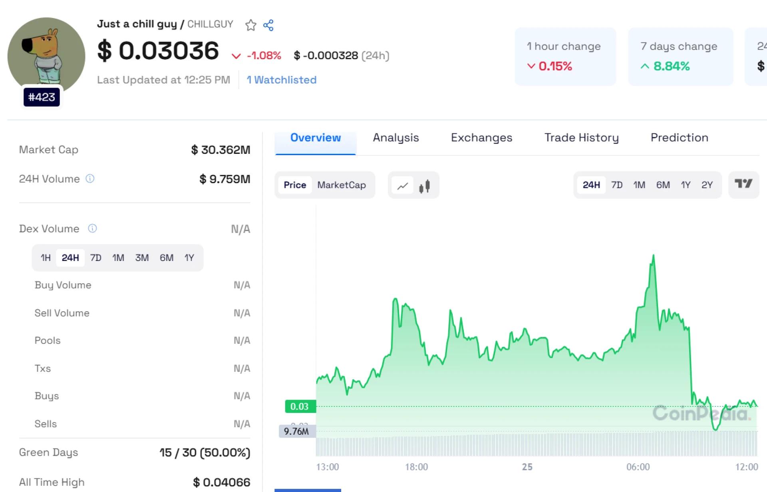Select 1H Dex Volume period
The image size is (767, 492).
pos(46,258)
